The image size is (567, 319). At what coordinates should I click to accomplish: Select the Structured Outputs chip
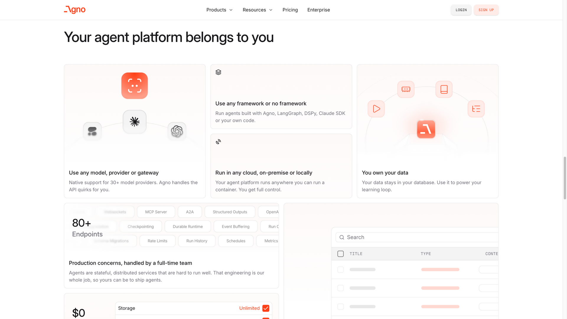pyautogui.click(x=230, y=212)
